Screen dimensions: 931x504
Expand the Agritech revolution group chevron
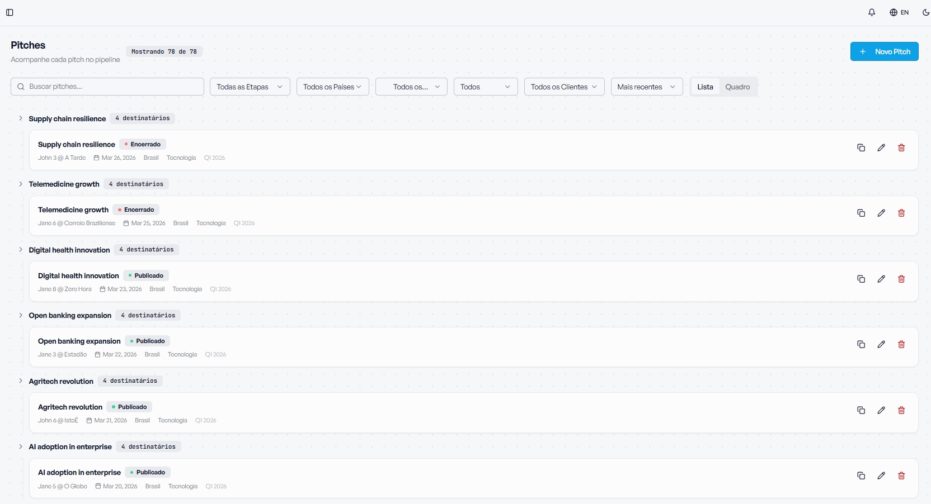point(21,381)
